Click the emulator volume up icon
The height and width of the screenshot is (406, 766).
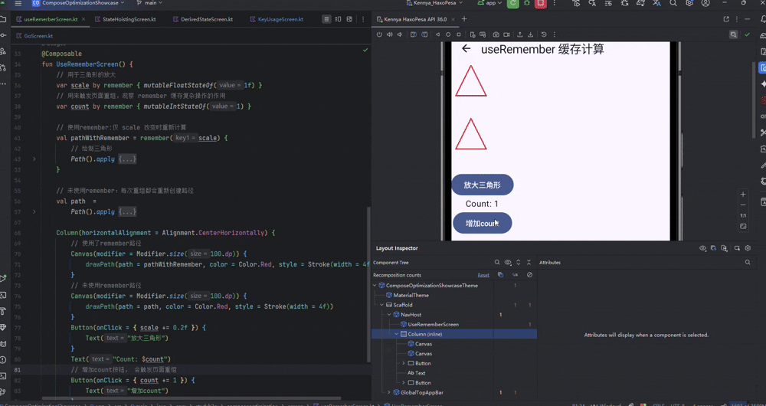[390, 34]
